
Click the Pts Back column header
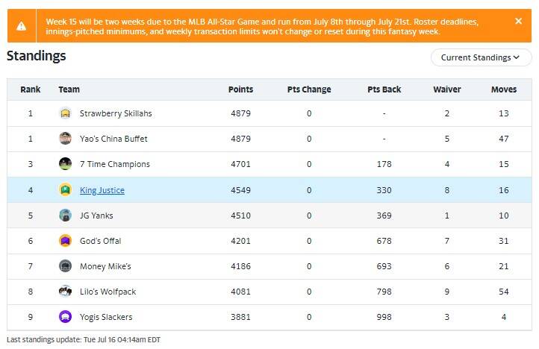(x=384, y=89)
